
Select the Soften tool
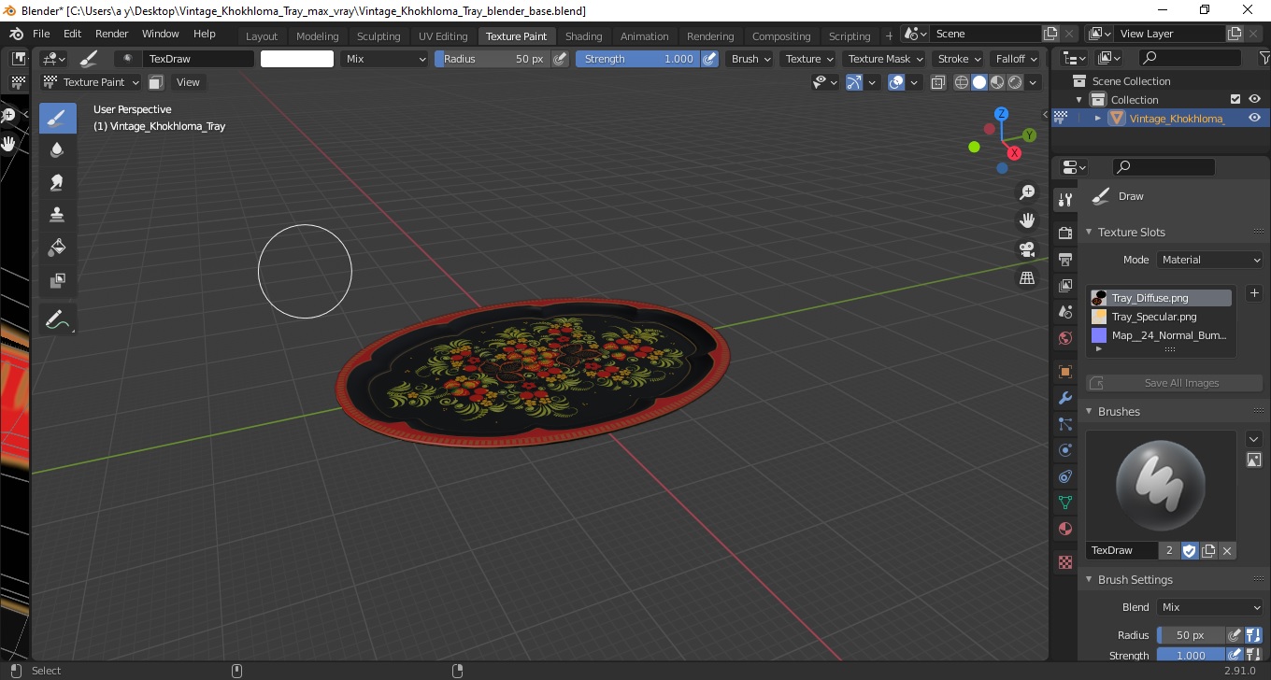click(58, 150)
